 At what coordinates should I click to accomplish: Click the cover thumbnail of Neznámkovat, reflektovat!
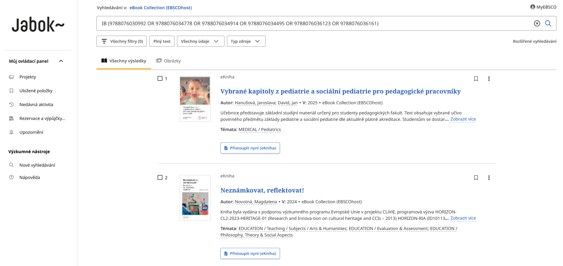(x=195, y=198)
